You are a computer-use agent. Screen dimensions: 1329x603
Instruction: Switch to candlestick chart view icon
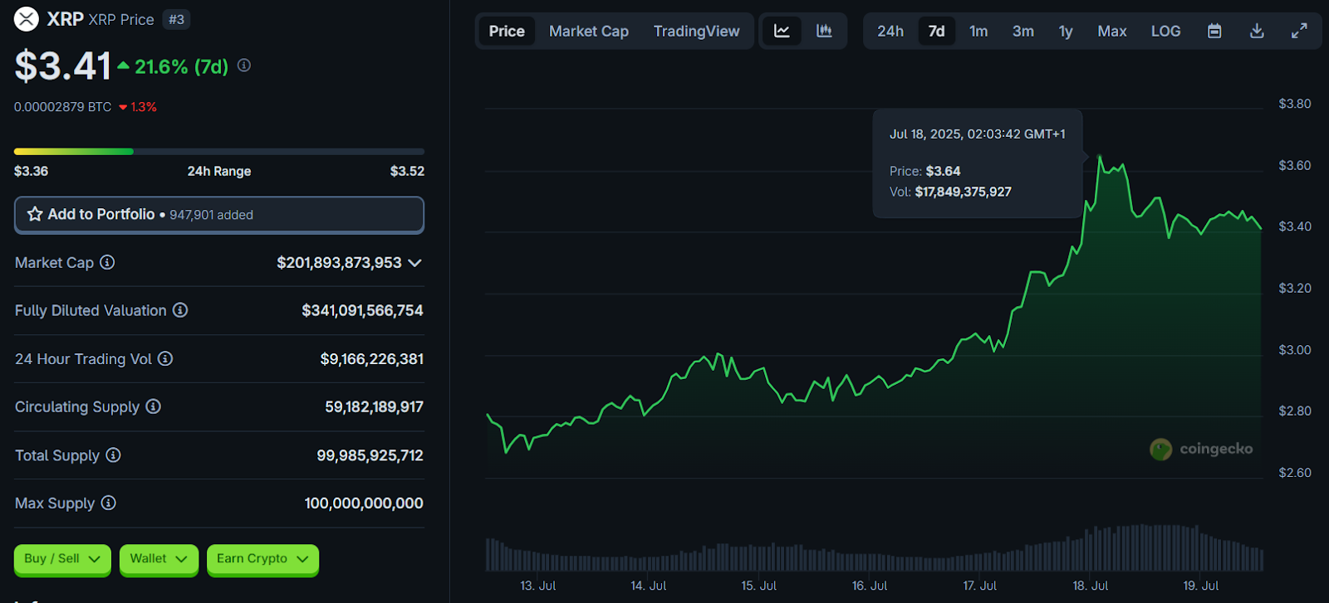pyautogui.click(x=824, y=32)
